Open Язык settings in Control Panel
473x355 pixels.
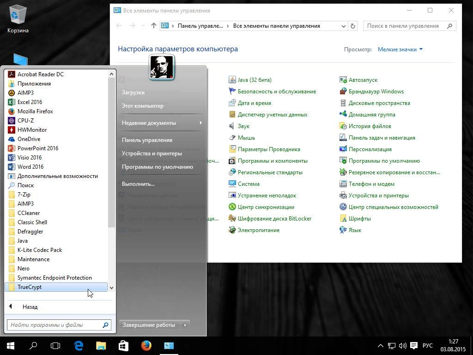[x=350, y=230]
